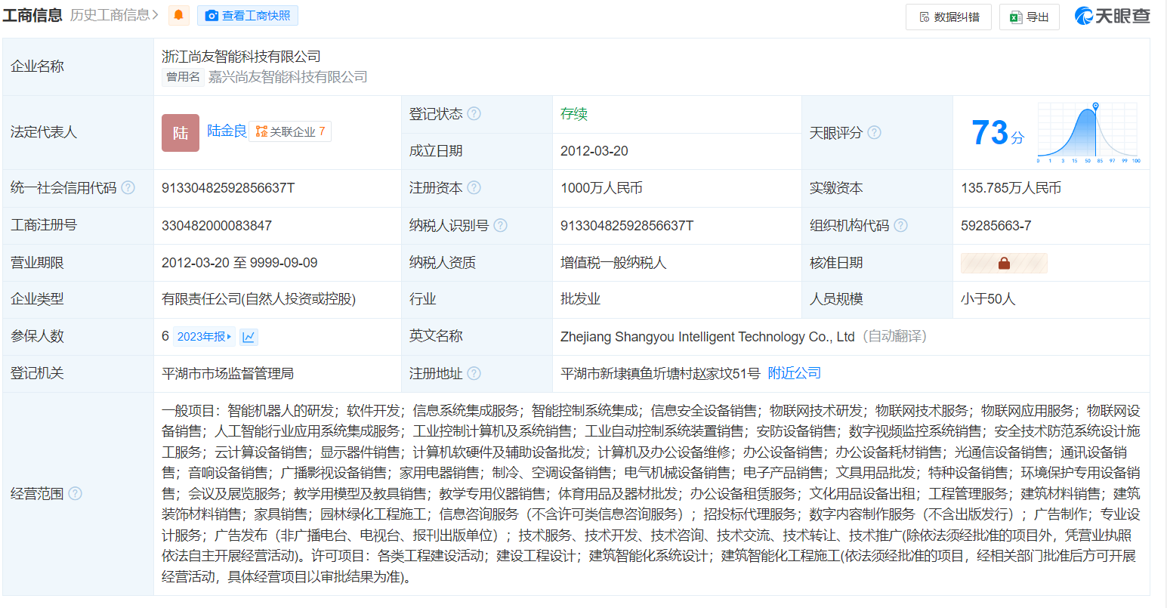
Task: Click help icon beside 组织机构代码
Action: [900, 225]
